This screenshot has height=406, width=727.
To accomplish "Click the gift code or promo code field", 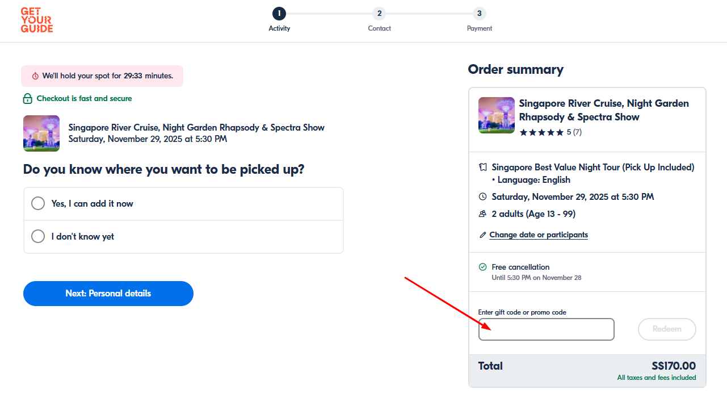I will pyautogui.click(x=545, y=329).
